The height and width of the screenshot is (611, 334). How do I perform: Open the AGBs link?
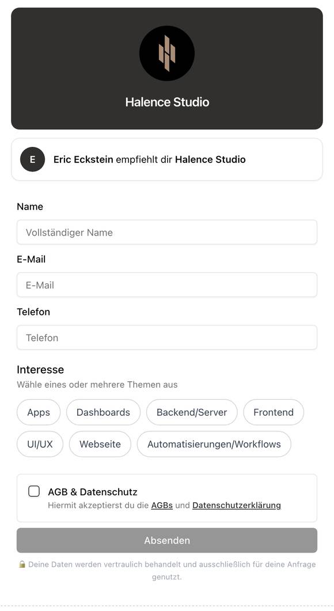point(162,506)
